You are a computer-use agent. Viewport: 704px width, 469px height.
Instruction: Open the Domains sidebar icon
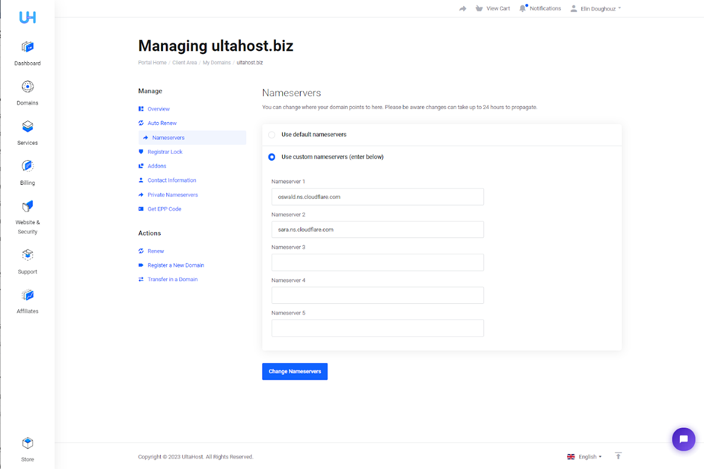28,86
